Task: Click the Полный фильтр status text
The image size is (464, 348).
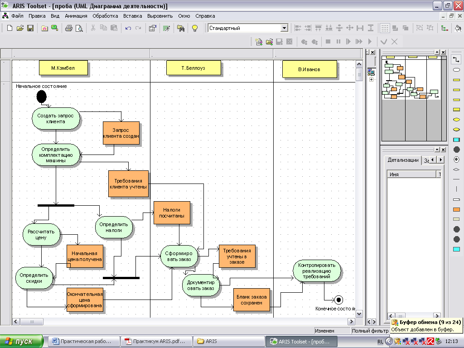Action: pyautogui.click(x=370, y=331)
